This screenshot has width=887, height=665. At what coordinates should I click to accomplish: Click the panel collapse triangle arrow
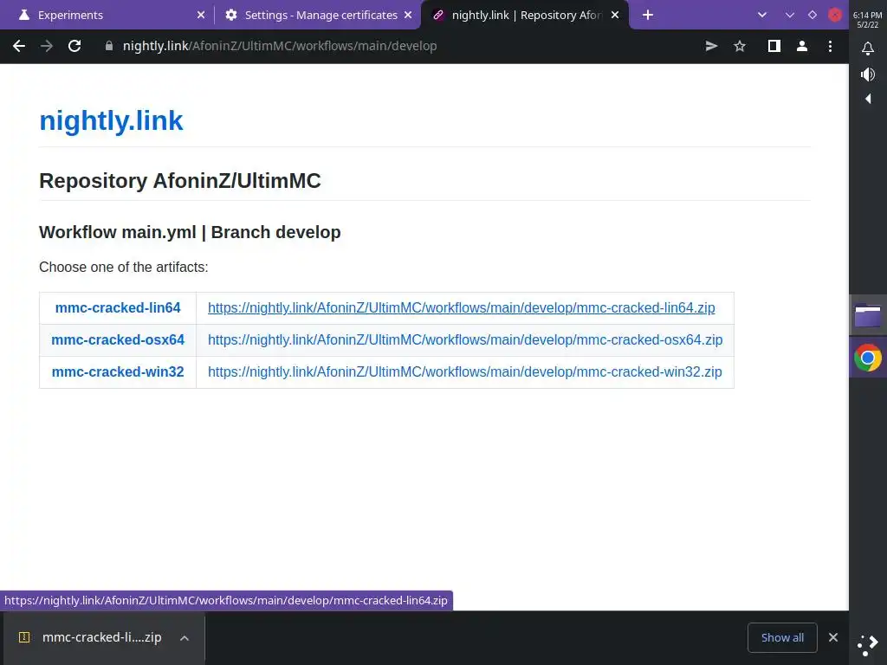(868, 99)
